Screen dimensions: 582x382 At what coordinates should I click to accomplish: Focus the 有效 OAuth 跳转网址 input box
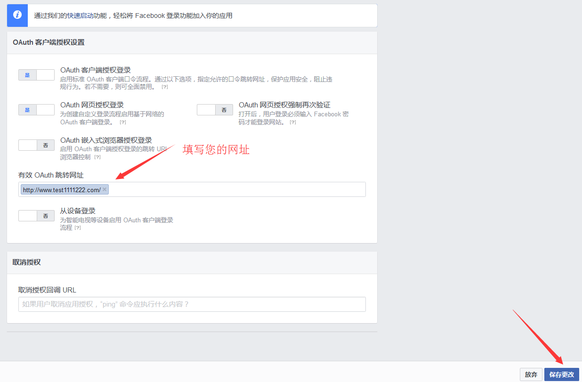click(192, 189)
